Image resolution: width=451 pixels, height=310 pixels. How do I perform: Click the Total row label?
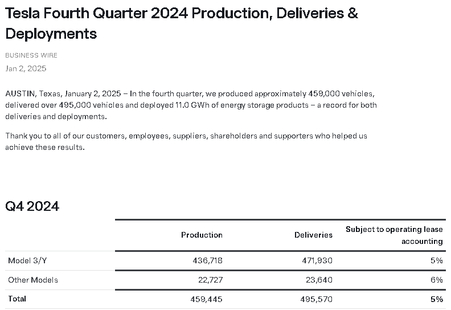[17, 299]
